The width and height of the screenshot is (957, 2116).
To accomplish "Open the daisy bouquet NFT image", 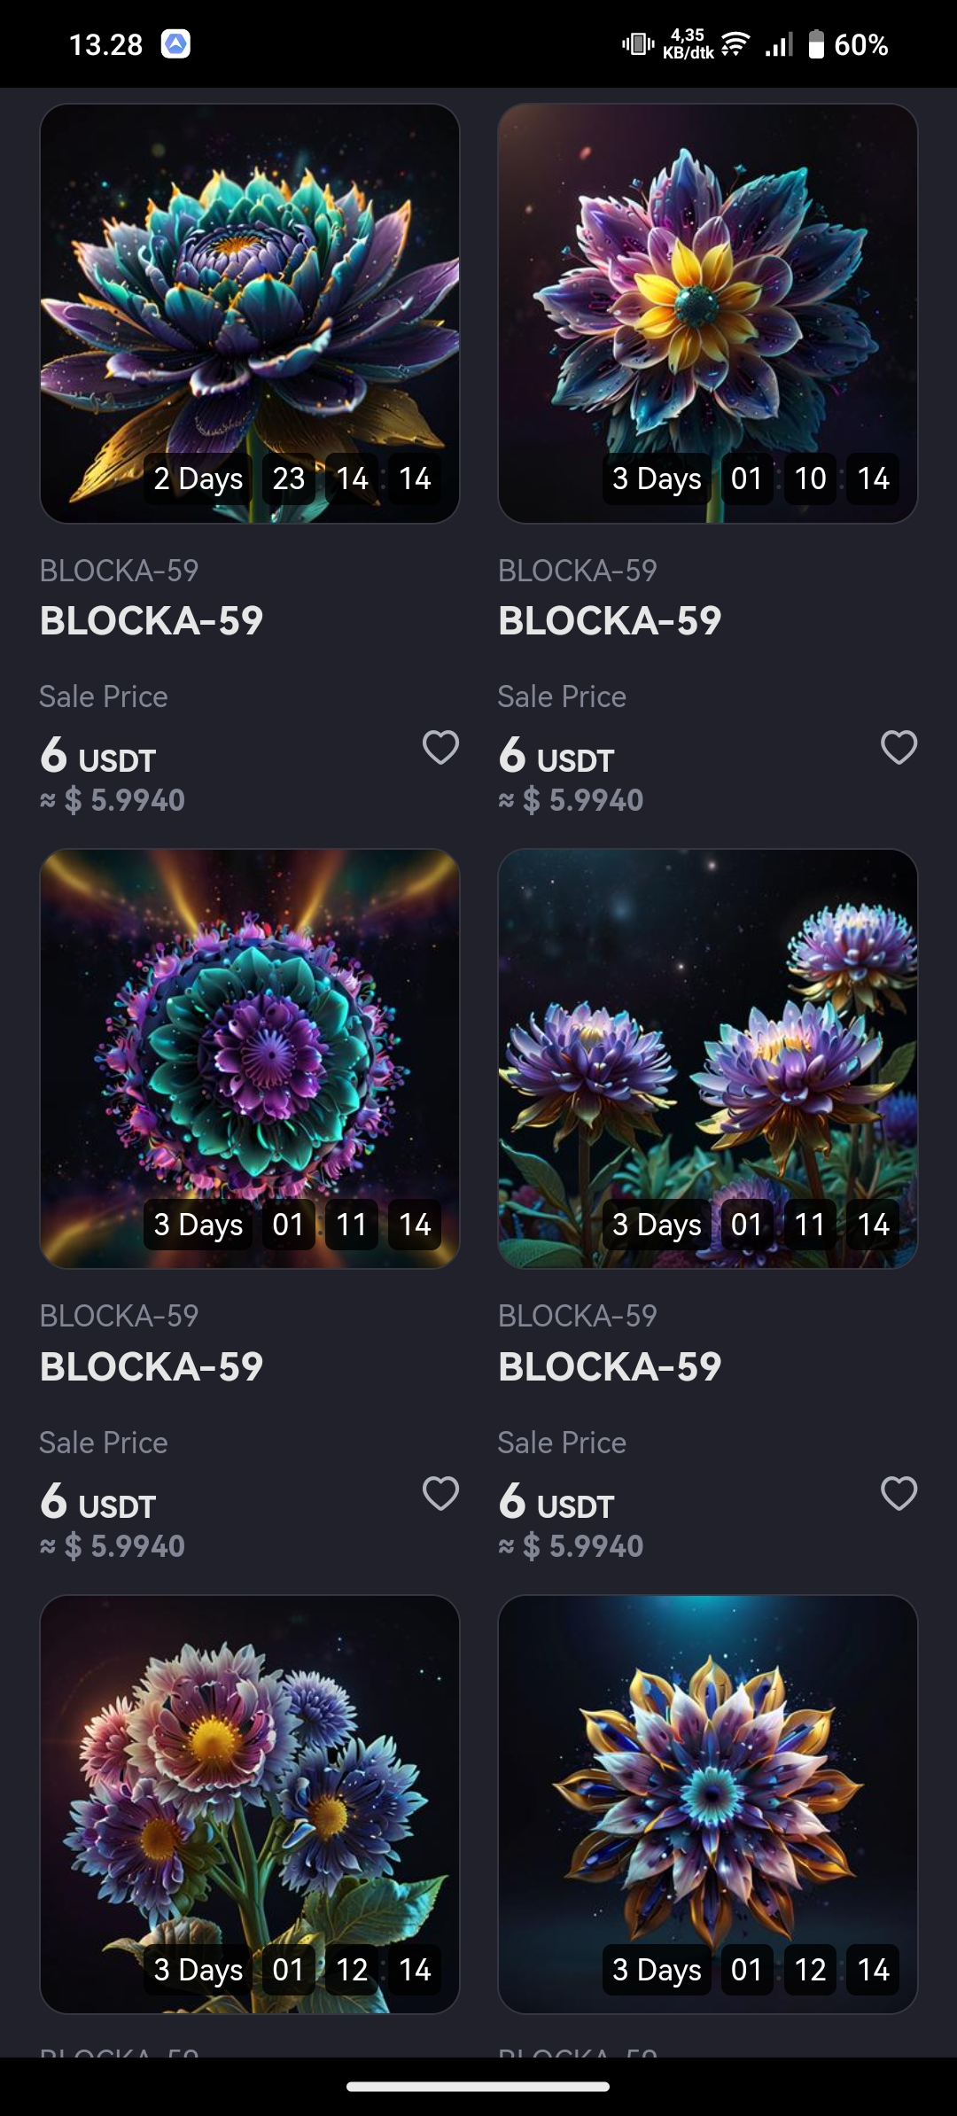I will point(250,1781).
